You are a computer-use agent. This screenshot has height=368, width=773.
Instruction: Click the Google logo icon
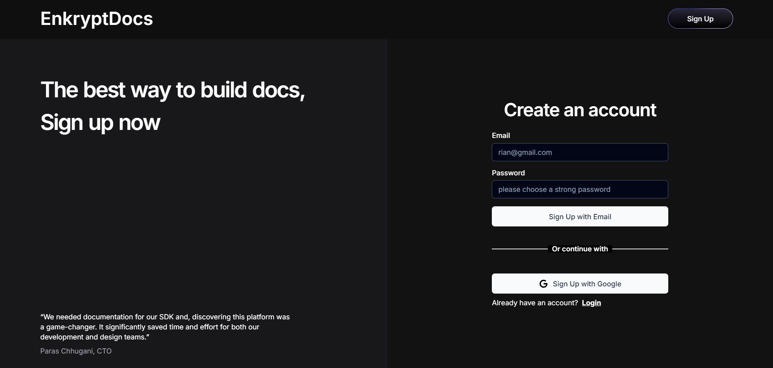tap(543, 284)
